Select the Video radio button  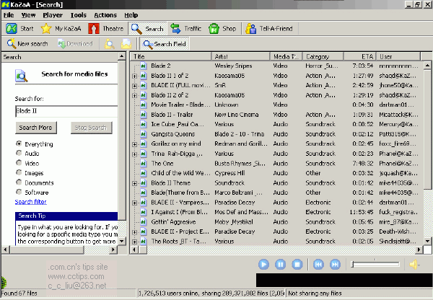point(19,163)
